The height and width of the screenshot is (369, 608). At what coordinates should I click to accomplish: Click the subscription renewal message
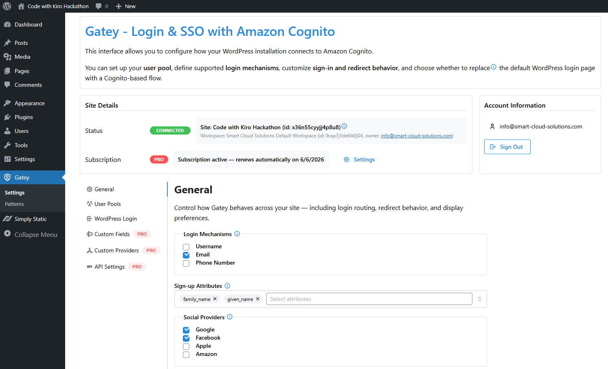pyautogui.click(x=251, y=159)
